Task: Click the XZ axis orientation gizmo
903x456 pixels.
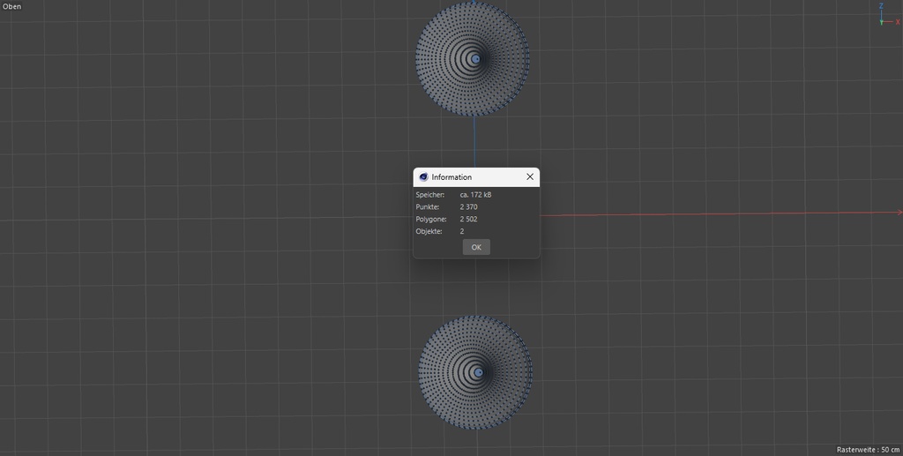Action: (x=889, y=16)
